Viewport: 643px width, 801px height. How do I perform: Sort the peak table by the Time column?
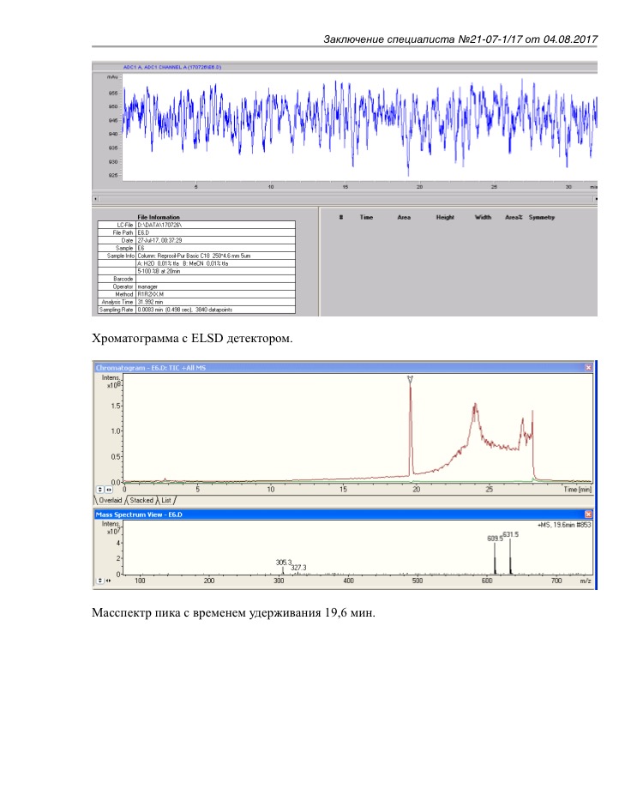tap(366, 218)
